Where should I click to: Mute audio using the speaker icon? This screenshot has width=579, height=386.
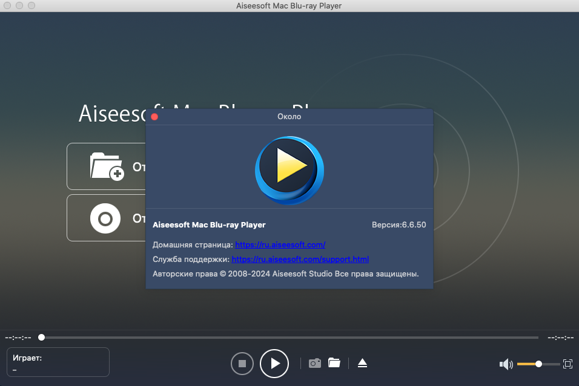[505, 364]
